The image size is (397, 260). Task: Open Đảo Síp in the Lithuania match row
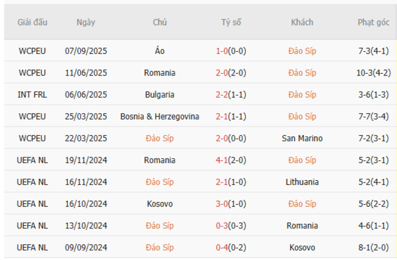click(x=160, y=182)
